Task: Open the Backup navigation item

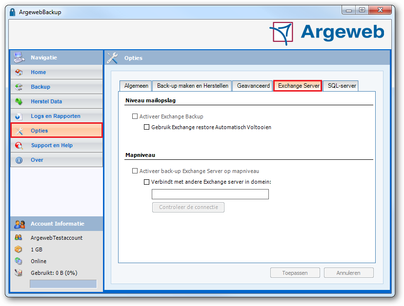Action: [x=57, y=87]
